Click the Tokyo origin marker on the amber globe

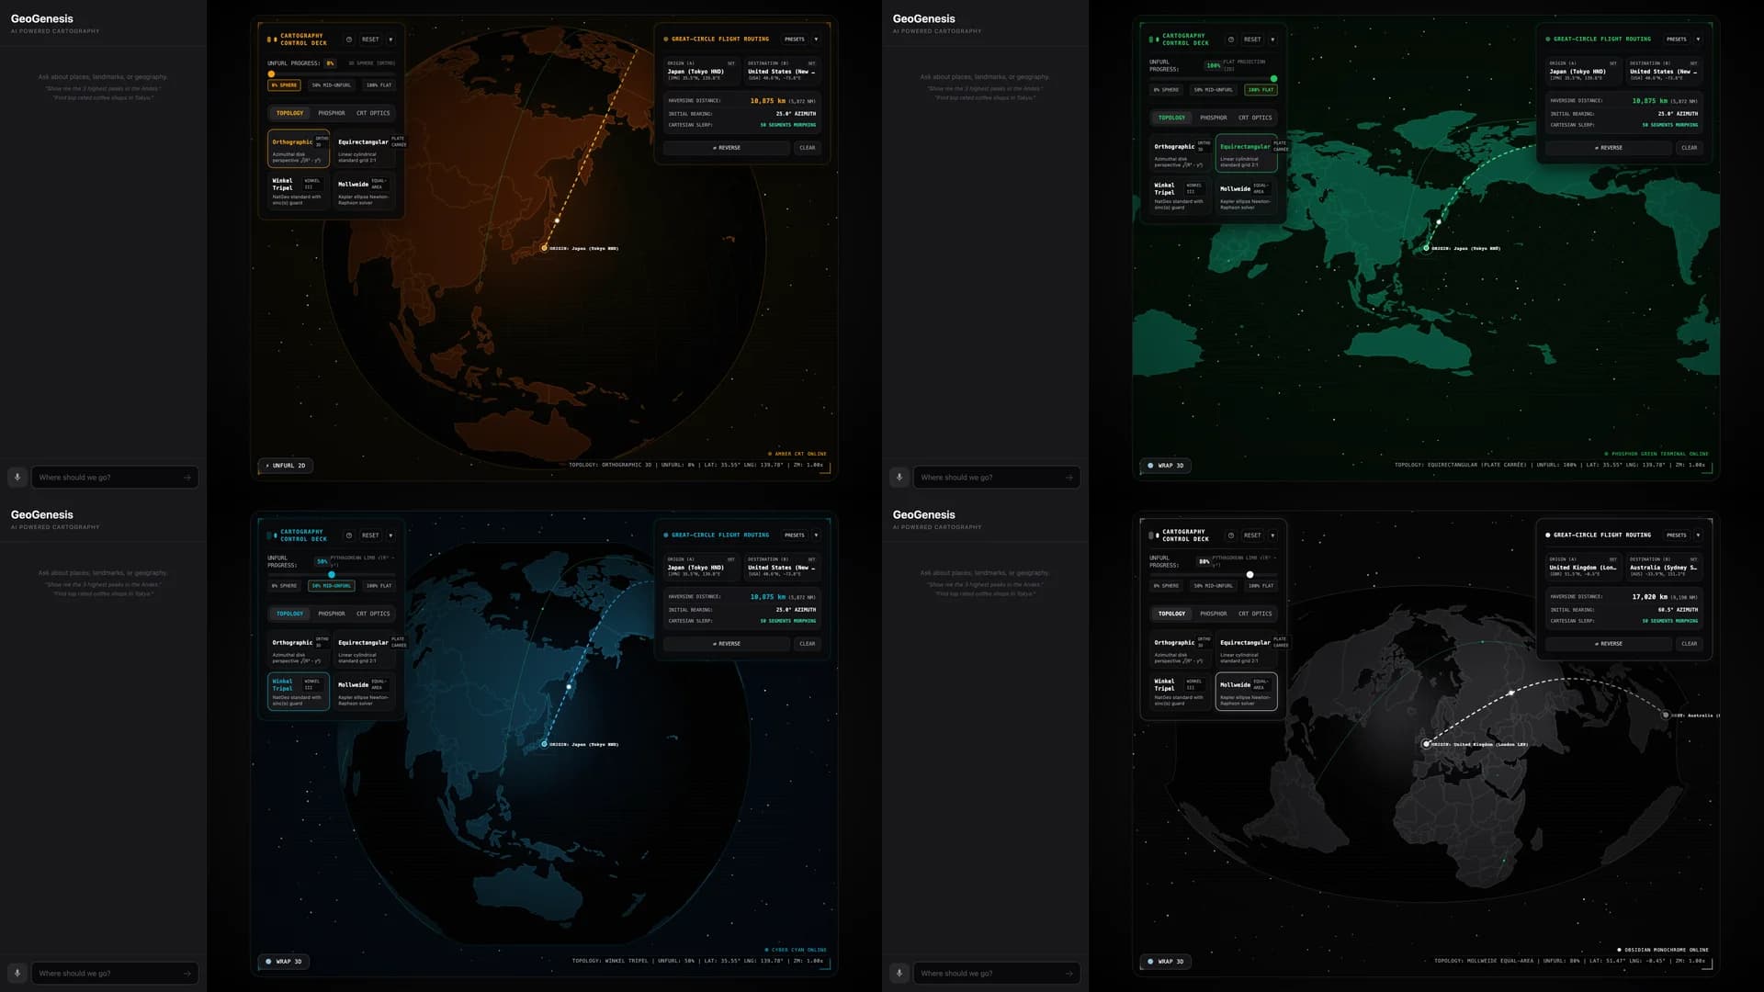544,248
